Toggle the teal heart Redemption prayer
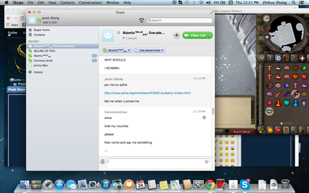 pos(287,103)
